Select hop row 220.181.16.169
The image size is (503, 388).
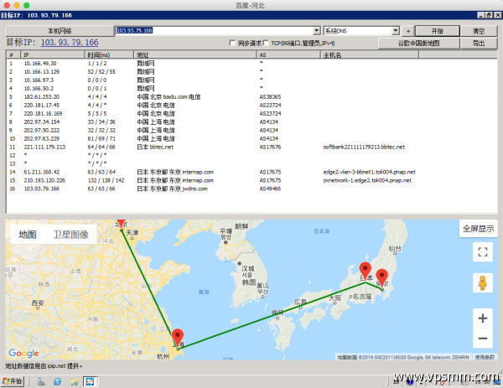(x=251, y=113)
